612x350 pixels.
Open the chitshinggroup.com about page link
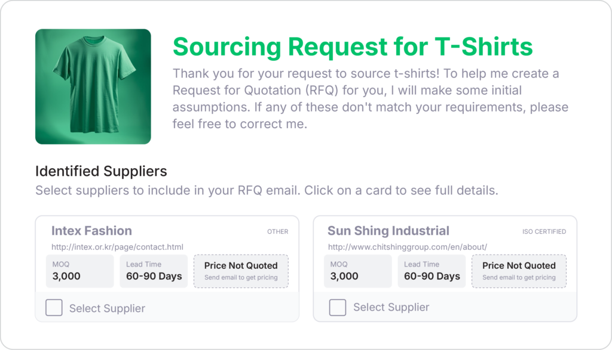pos(407,247)
